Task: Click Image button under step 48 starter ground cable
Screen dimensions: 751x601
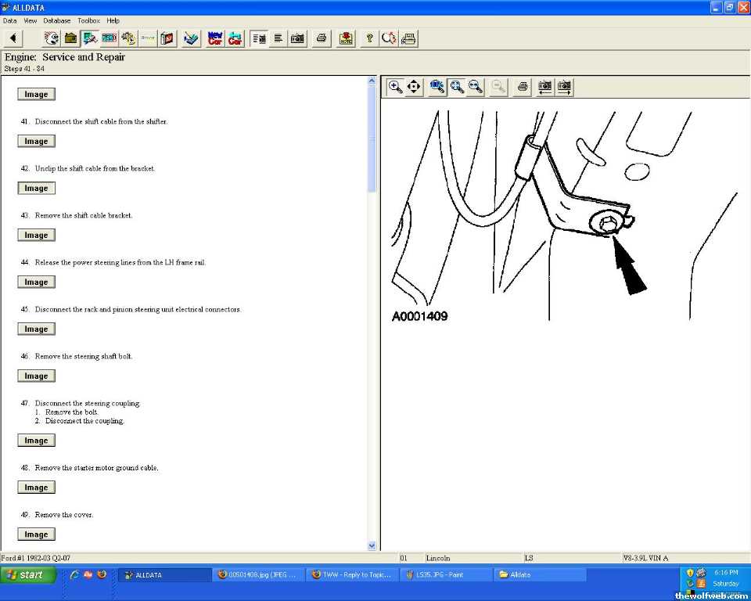Action: tap(36, 488)
